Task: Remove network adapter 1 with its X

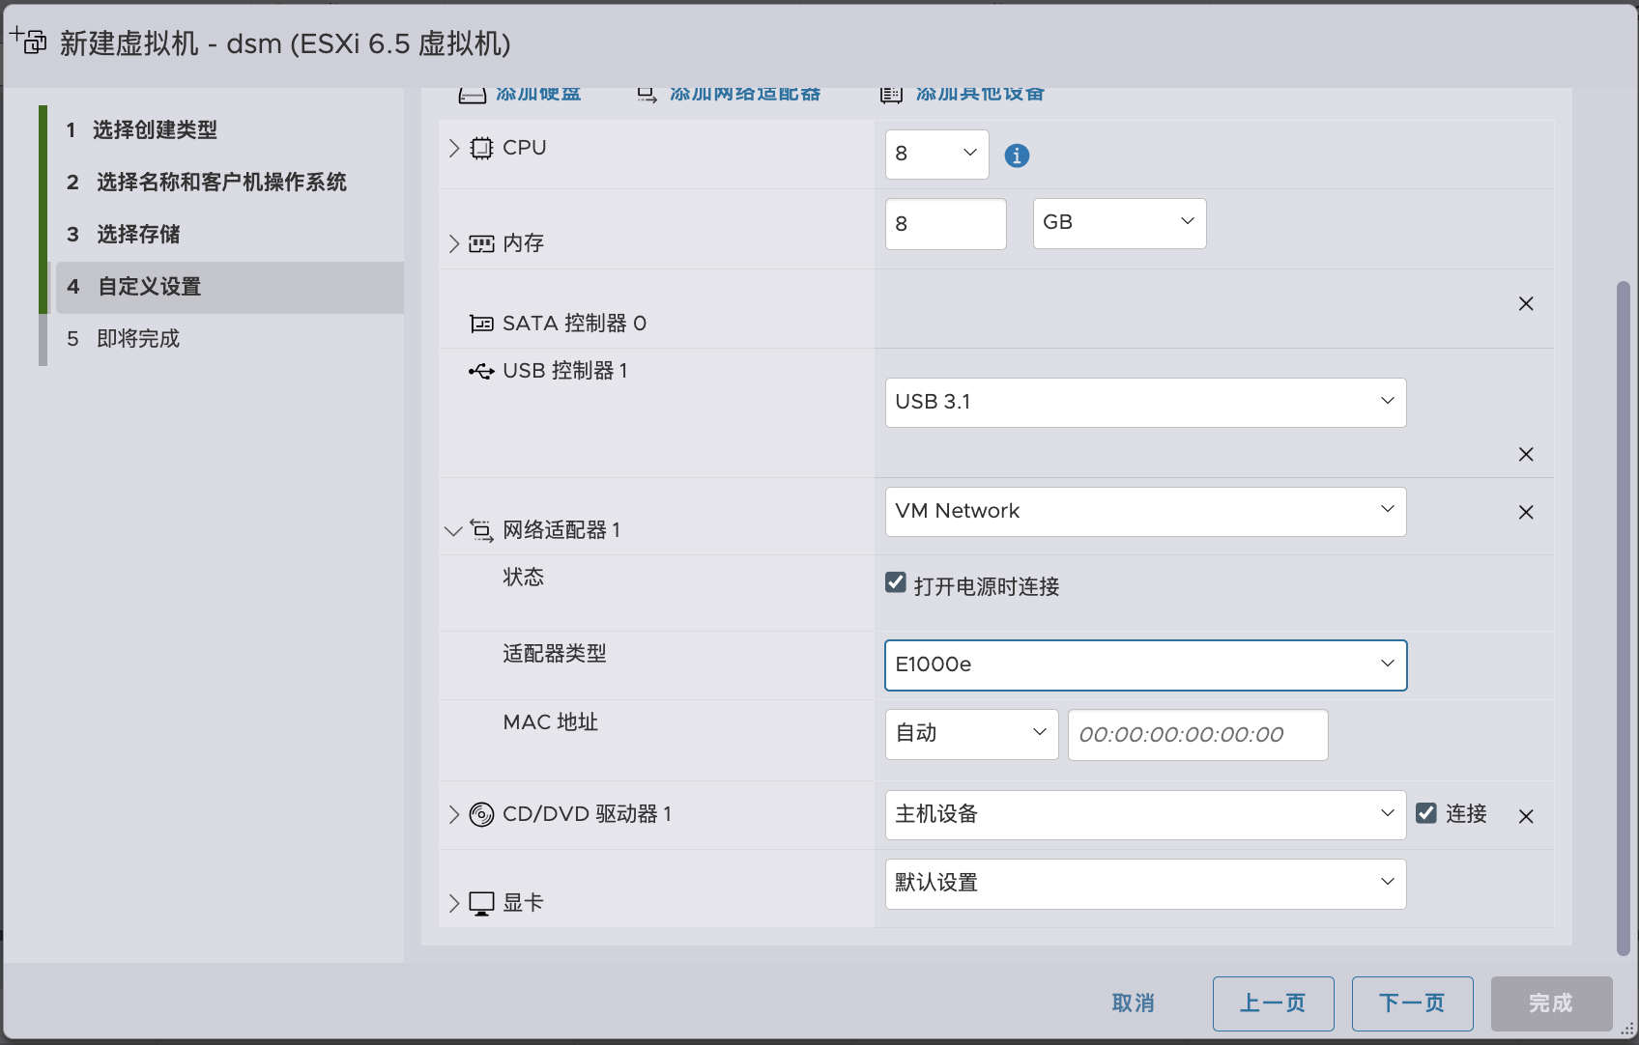Action: [x=1526, y=512]
